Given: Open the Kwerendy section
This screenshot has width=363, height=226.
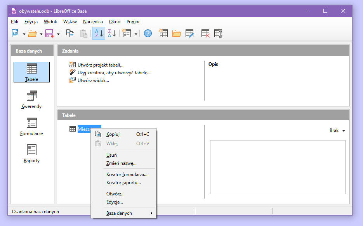Looking at the screenshot, I should [x=31, y=99].
